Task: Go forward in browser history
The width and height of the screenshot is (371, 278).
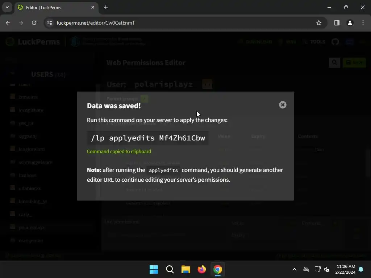Action: pyautogui.click(x=21, y=23)
